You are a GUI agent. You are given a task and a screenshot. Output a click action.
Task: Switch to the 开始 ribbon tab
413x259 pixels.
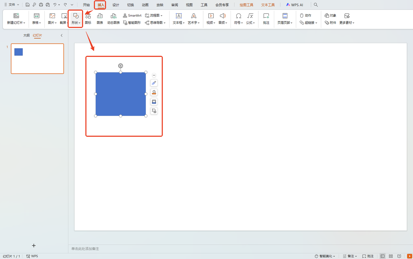tap(86, 5)
